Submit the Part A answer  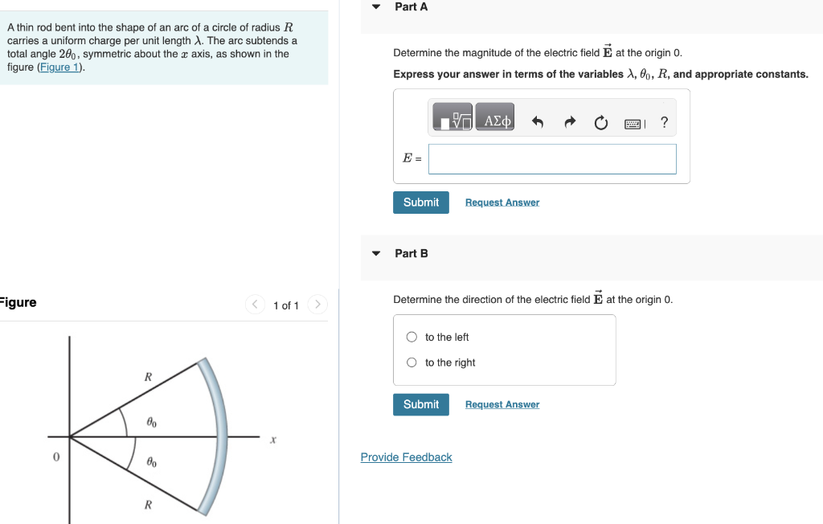[x=420, y=202]
